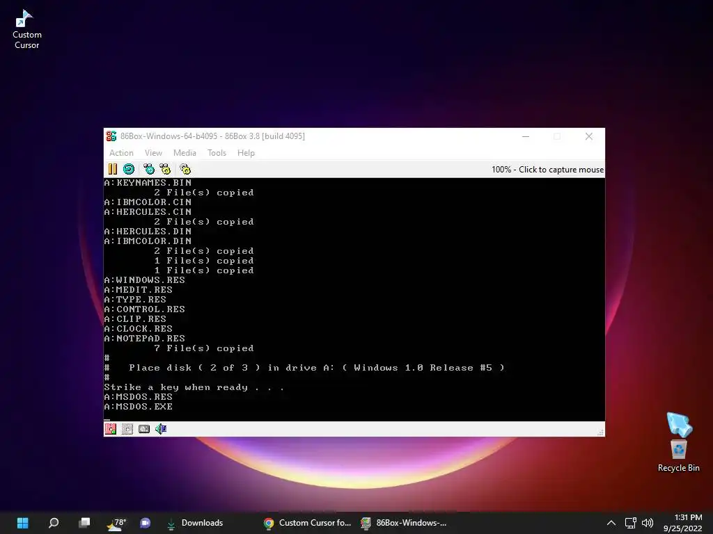Click the 'A:CLOCK.RES' line

139,329
